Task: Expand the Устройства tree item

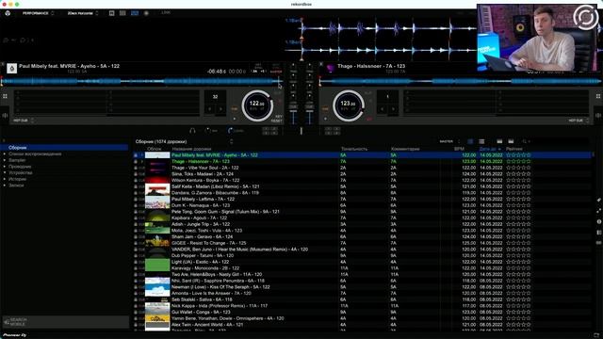Action: tap(5, 173)
